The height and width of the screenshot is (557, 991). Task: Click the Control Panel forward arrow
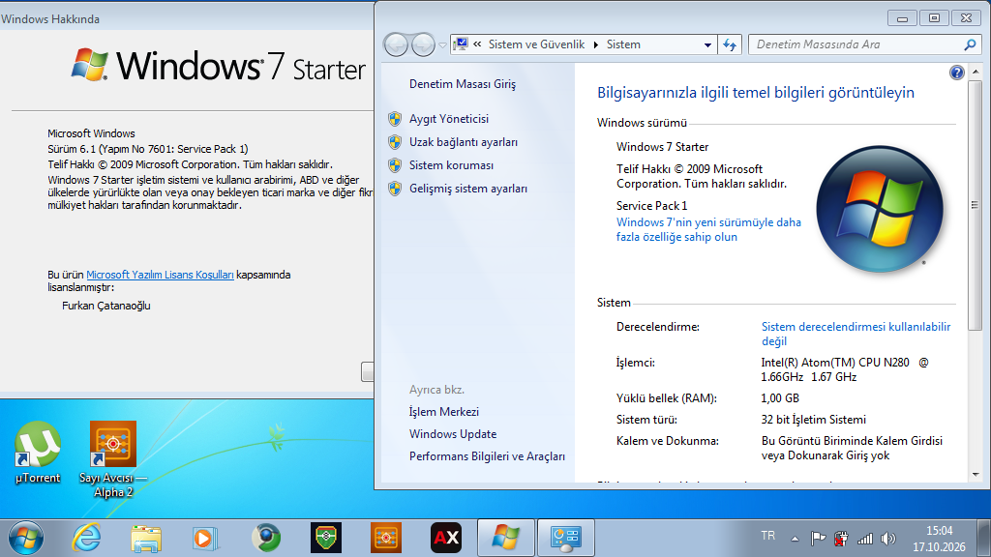[x=423, y=44]
